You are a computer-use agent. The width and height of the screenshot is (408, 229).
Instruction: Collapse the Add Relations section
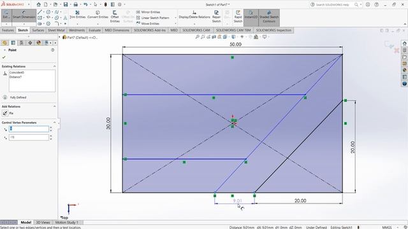click(54, 106)
